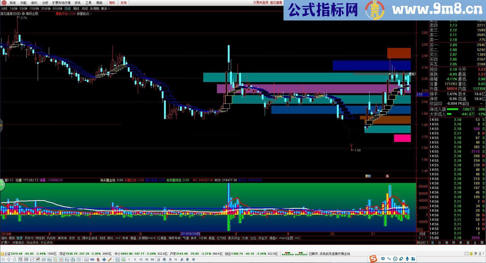Select the RSI indicator icon
Viewport: 486px width, 263px height.
pyautogui.click(x=93, y=259)
